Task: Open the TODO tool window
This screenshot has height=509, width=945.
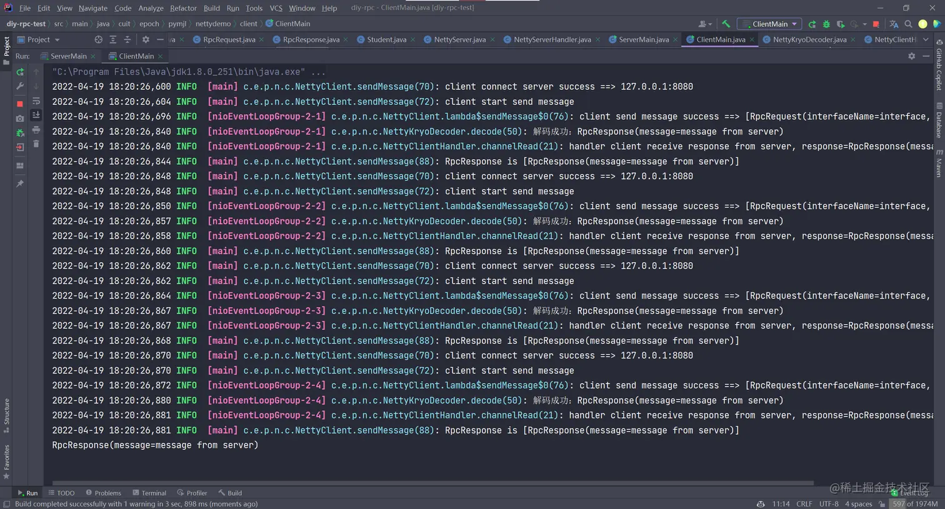Action: [x=61, y=493]
